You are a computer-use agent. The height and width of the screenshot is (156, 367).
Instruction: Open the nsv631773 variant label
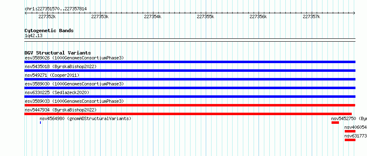[356, 136]
